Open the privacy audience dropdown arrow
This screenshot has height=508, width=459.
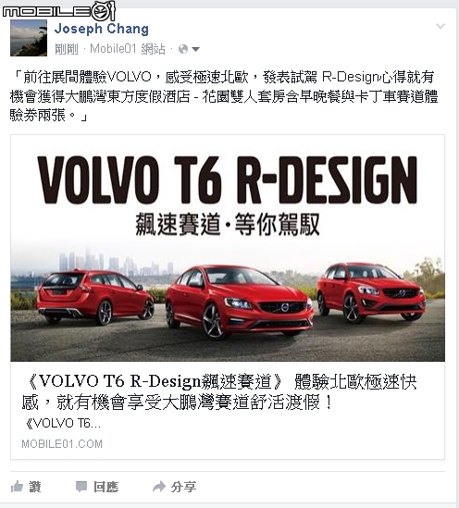coord(195,49)
